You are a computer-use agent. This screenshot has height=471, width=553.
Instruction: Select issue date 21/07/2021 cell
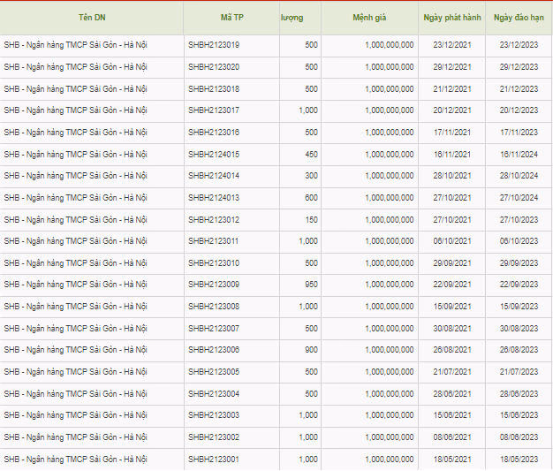pyautogui.click(x=451, y=372)
